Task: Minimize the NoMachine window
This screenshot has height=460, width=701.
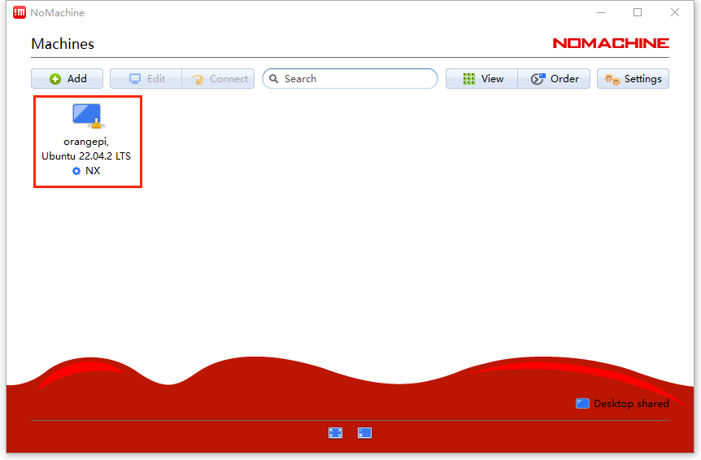Action: tap(600, 12)
